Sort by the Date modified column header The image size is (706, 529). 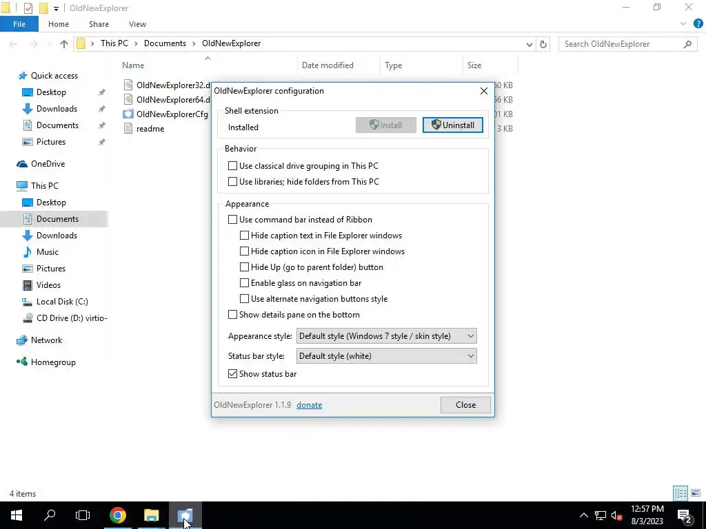coord(327,65)
